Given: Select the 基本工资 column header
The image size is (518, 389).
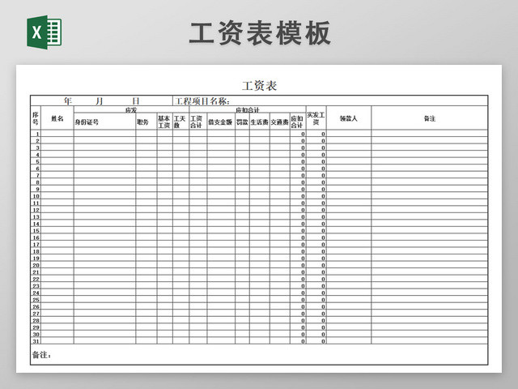Looking at the screenshot, I should pyautogui.click(x=164, y=122).
